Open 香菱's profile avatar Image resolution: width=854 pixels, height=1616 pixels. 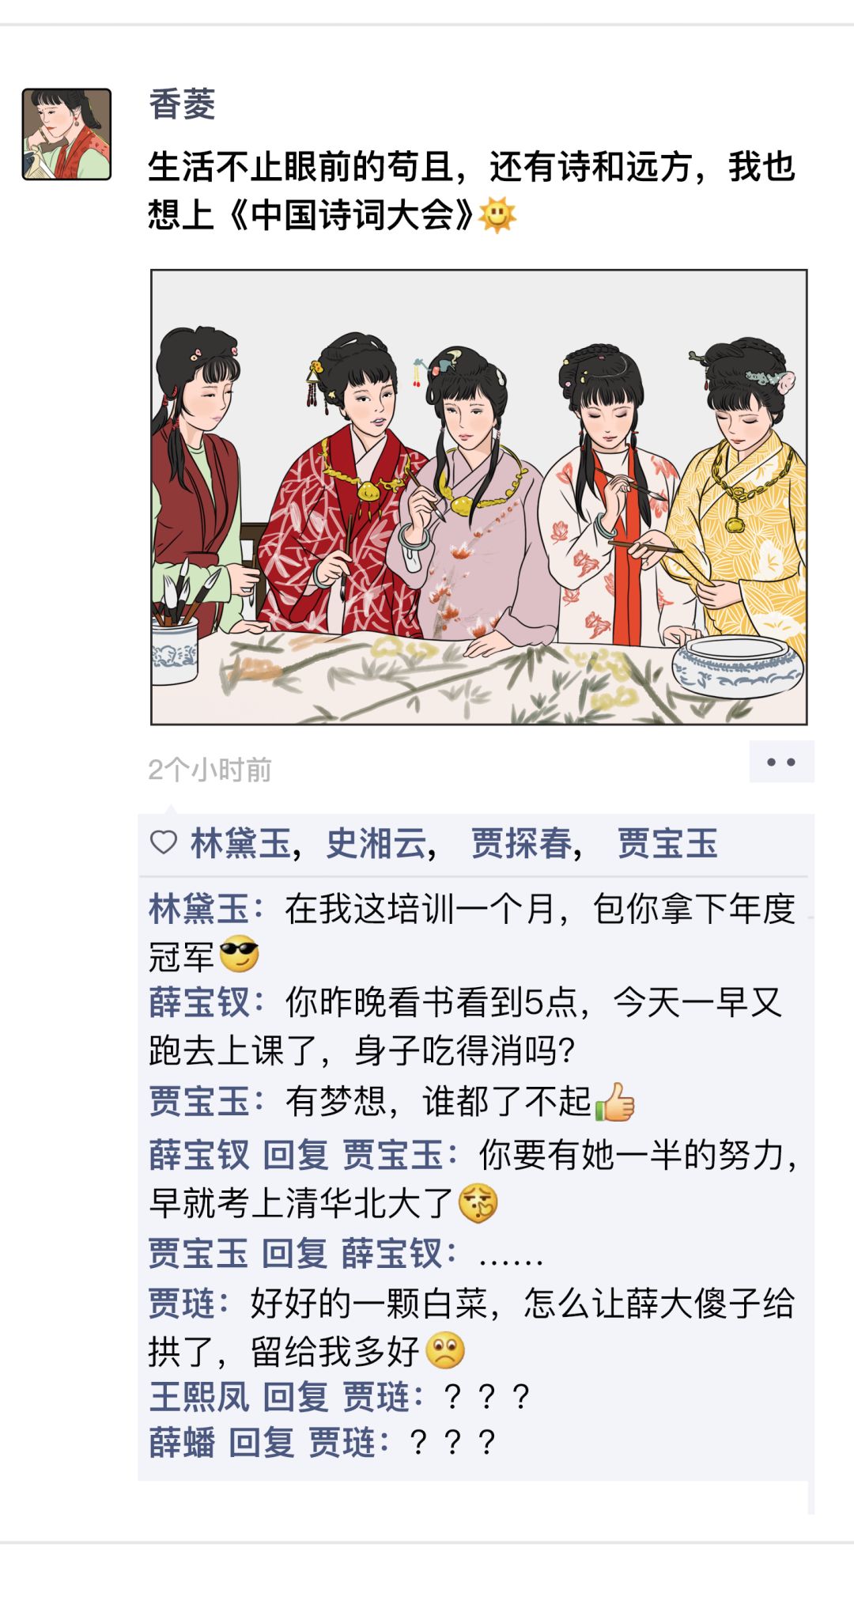coord(66,134)
